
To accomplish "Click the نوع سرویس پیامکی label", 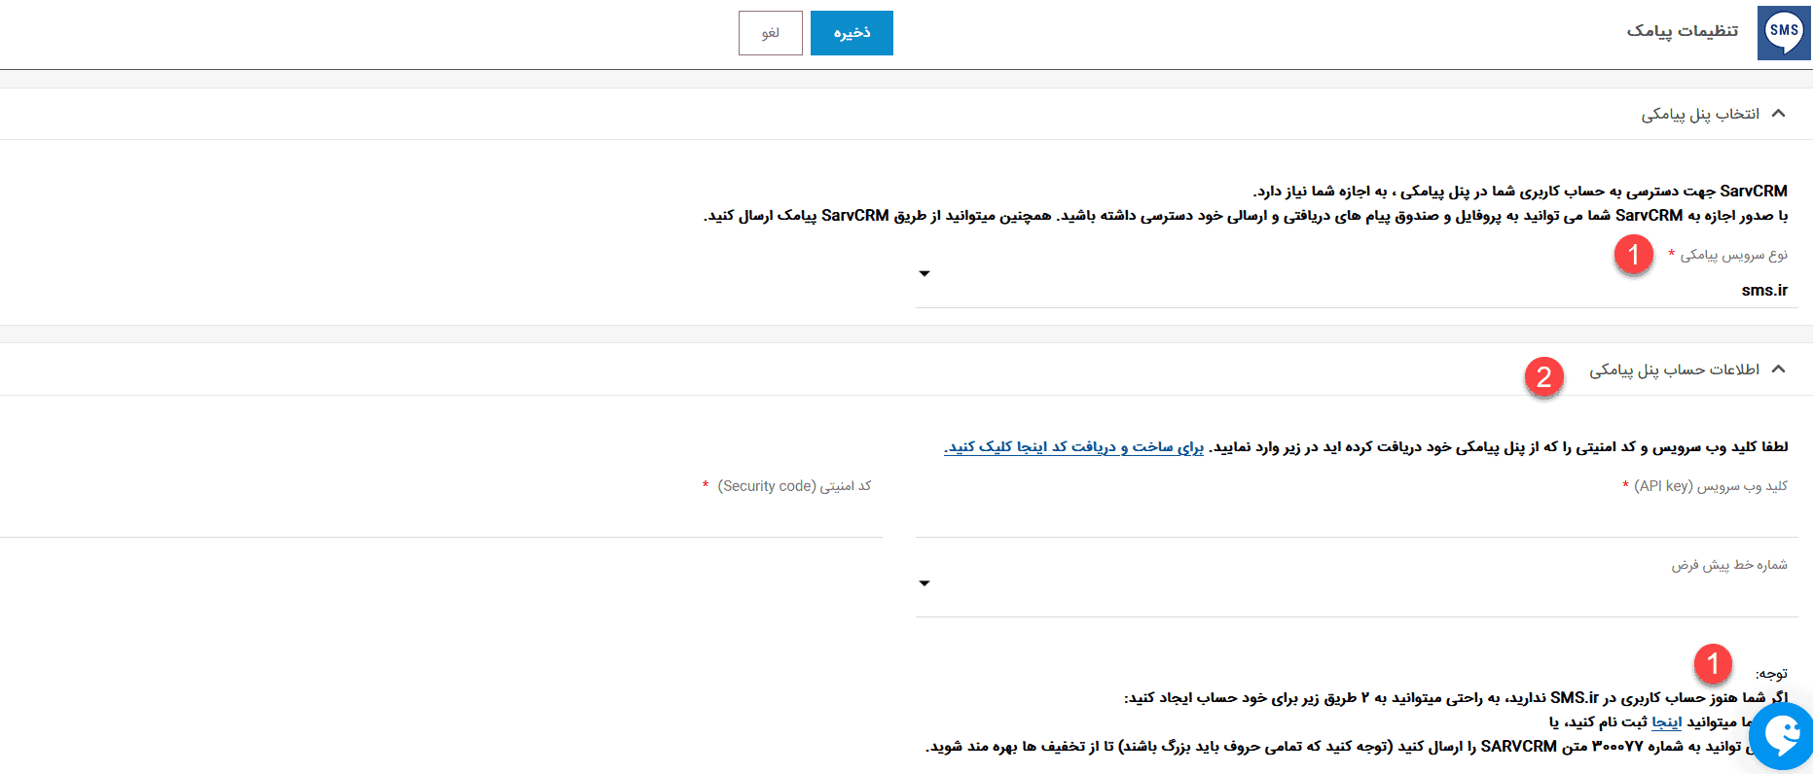I will [x=1734, y=255].
